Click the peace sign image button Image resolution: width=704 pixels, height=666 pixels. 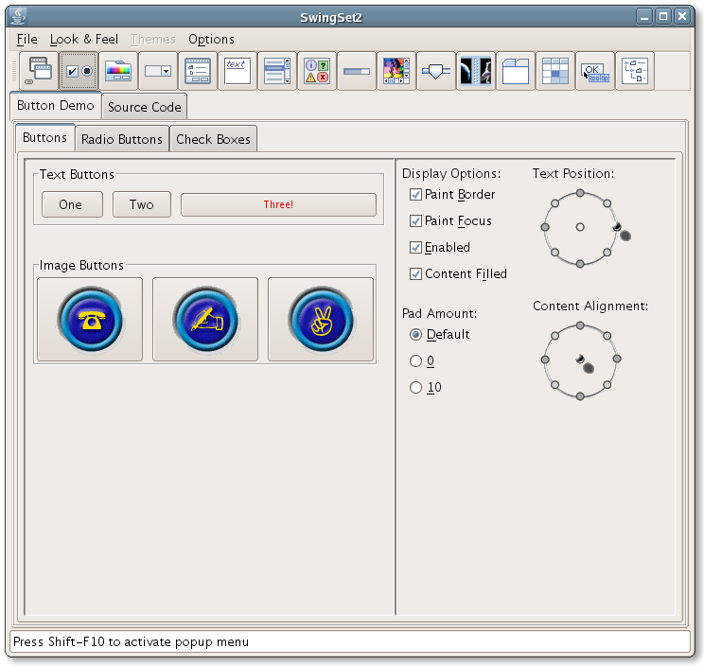(x=321, y=319)
